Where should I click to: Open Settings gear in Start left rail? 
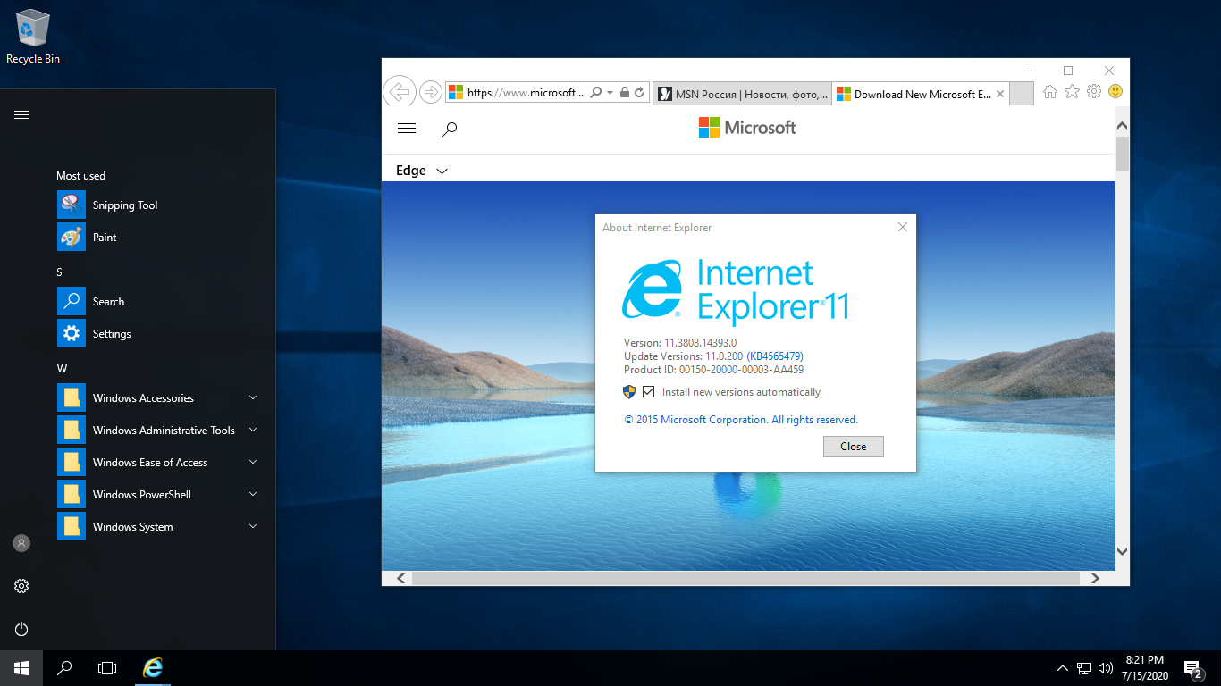tap(21, 586)
